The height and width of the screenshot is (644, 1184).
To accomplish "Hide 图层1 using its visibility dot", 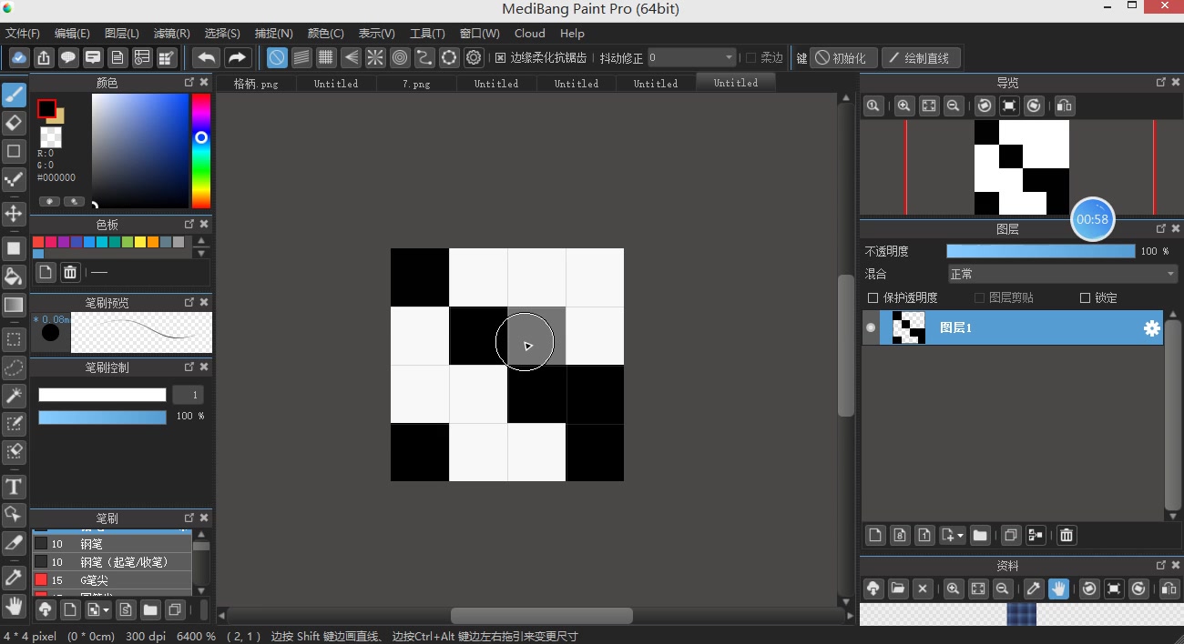I will 871,327.
